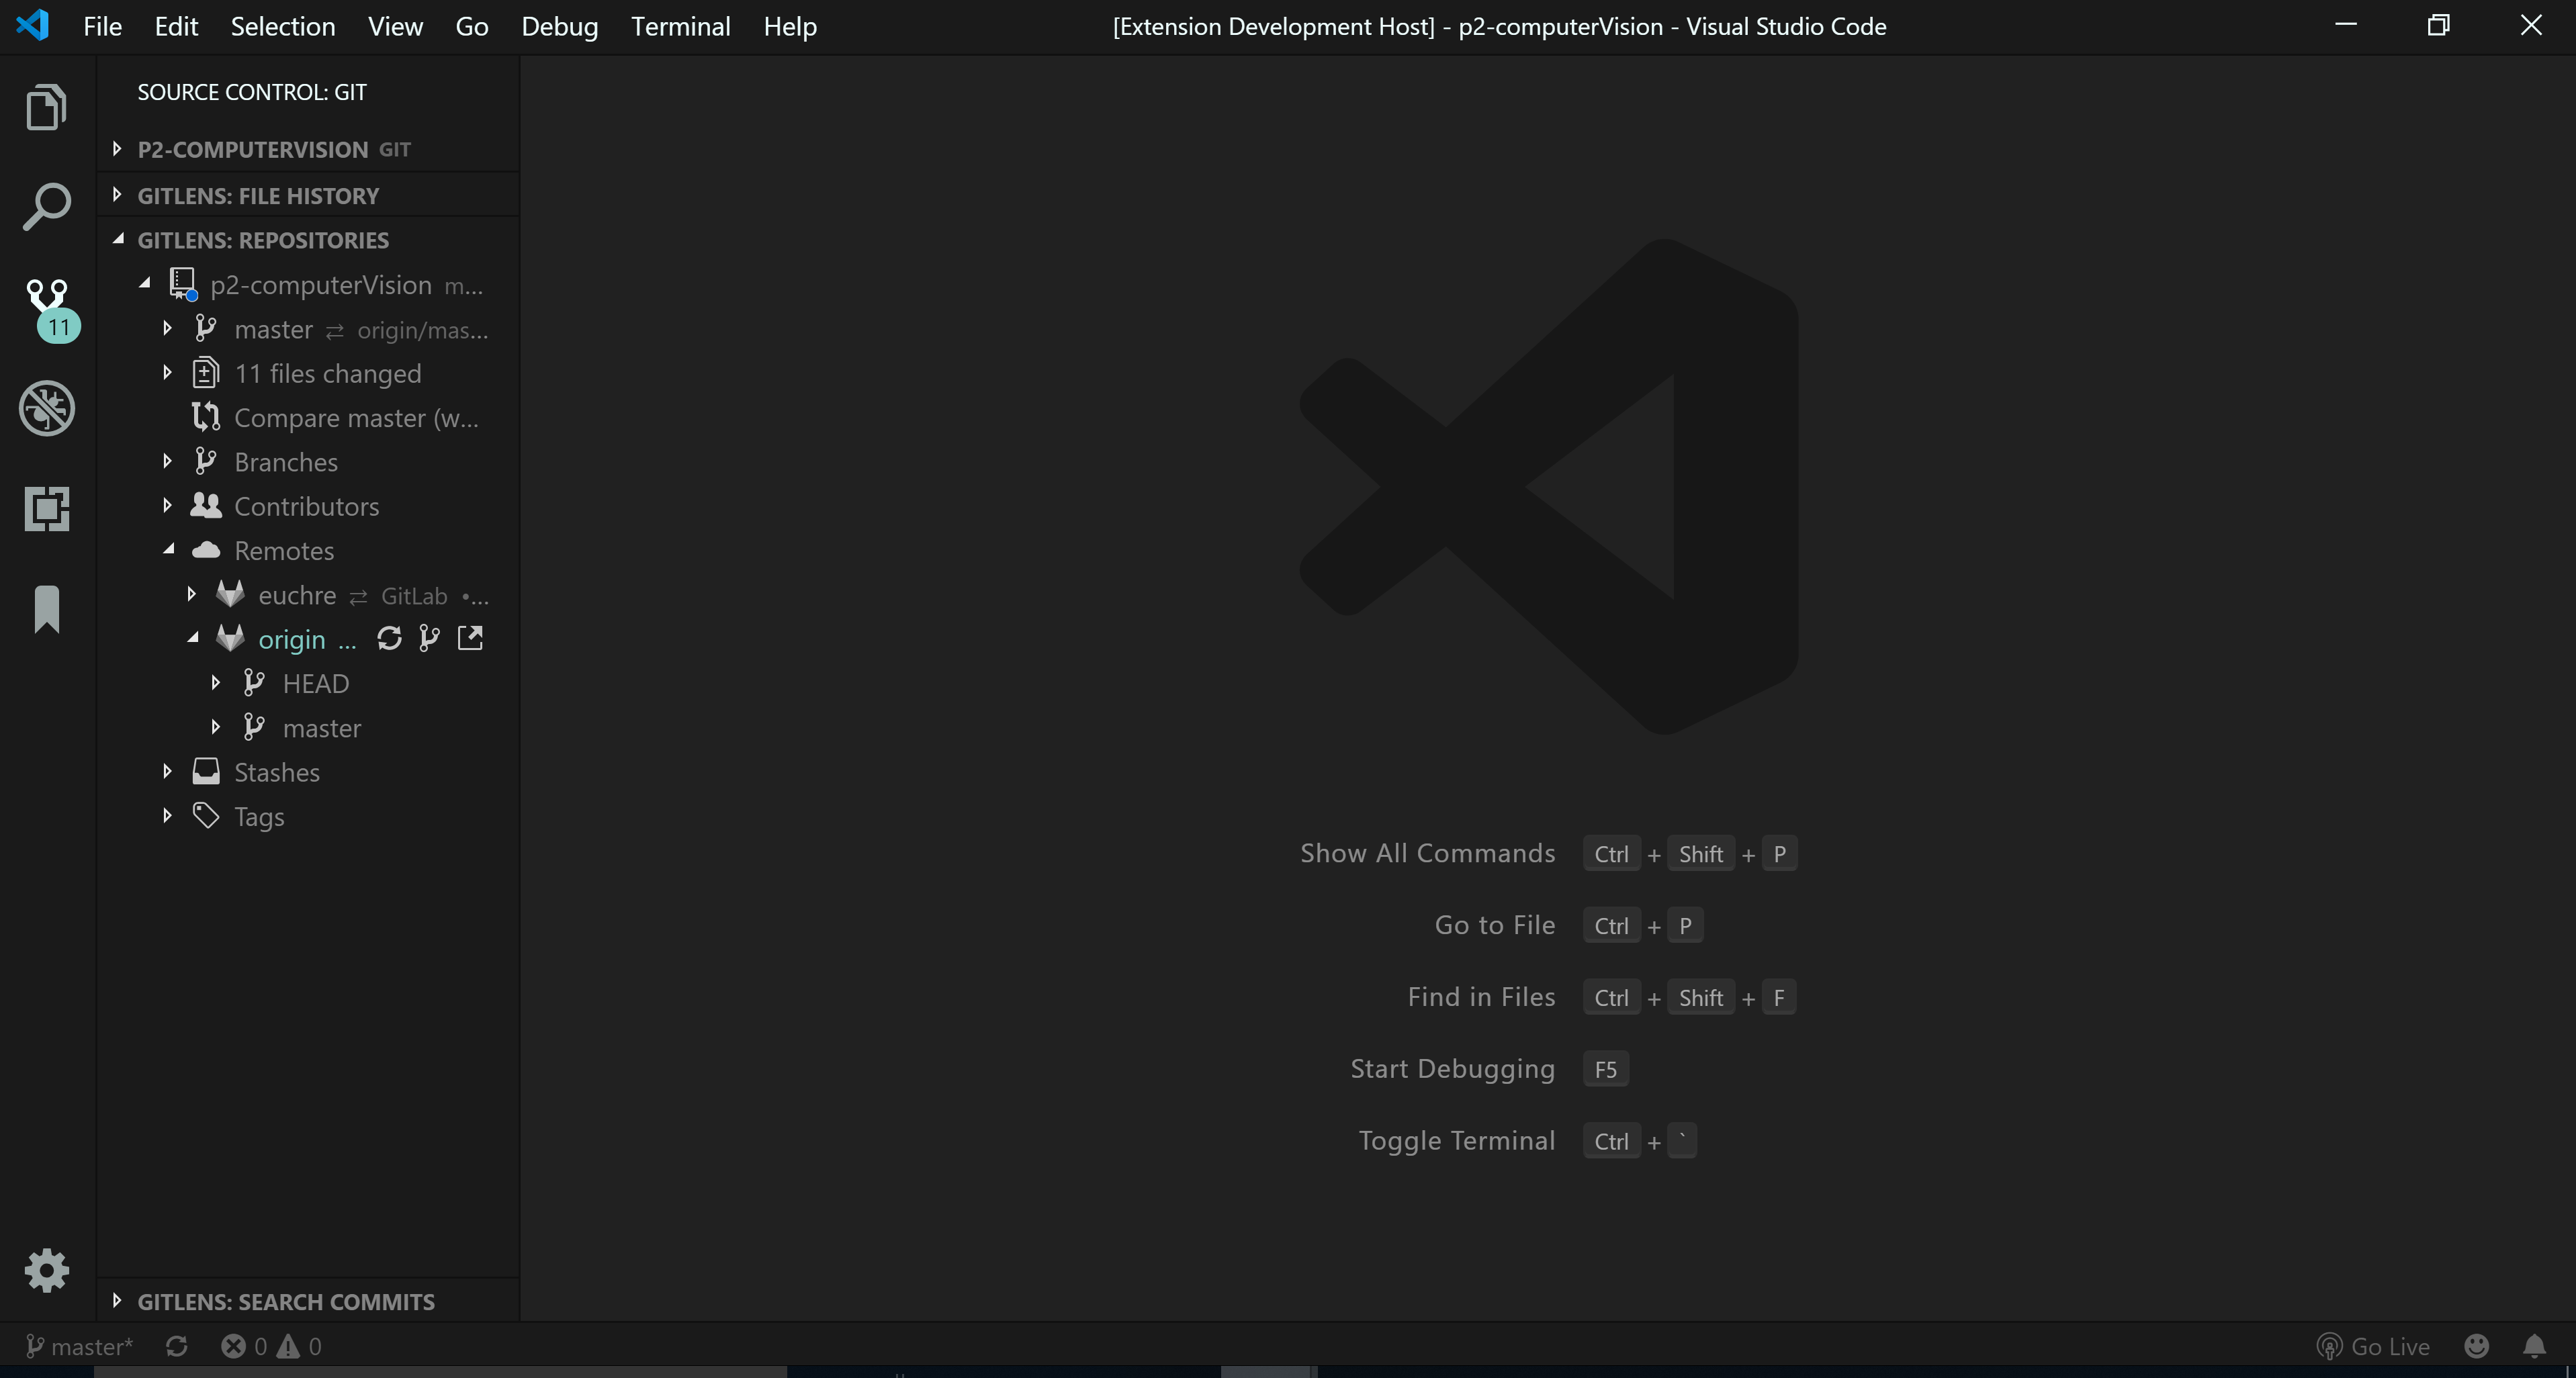Viewport: 2576px width, 1378px height.
Task: Expand the Stashes node
Action: (167, 771)
